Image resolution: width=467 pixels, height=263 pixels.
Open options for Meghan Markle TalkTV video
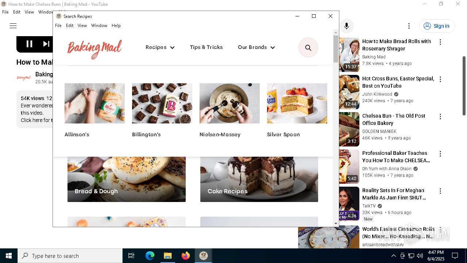click(x=440, y=191)
